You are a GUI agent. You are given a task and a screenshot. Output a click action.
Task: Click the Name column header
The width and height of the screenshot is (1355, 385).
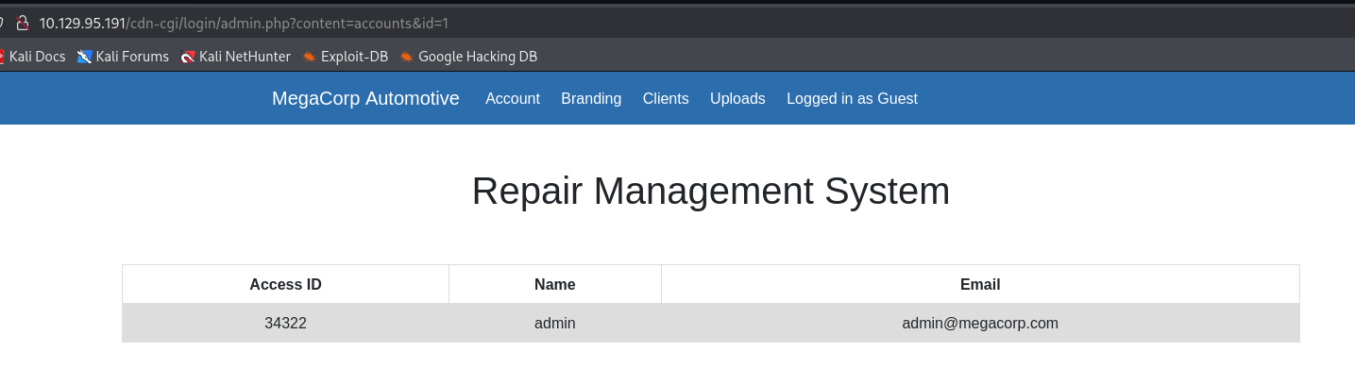coord(554,284)
